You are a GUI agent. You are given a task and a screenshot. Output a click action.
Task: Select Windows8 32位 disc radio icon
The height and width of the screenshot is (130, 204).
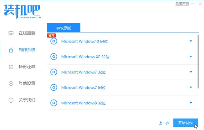(54, 103)
